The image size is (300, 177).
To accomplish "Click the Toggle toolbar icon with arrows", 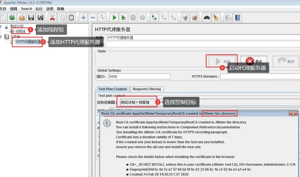I will pos(102,17).
